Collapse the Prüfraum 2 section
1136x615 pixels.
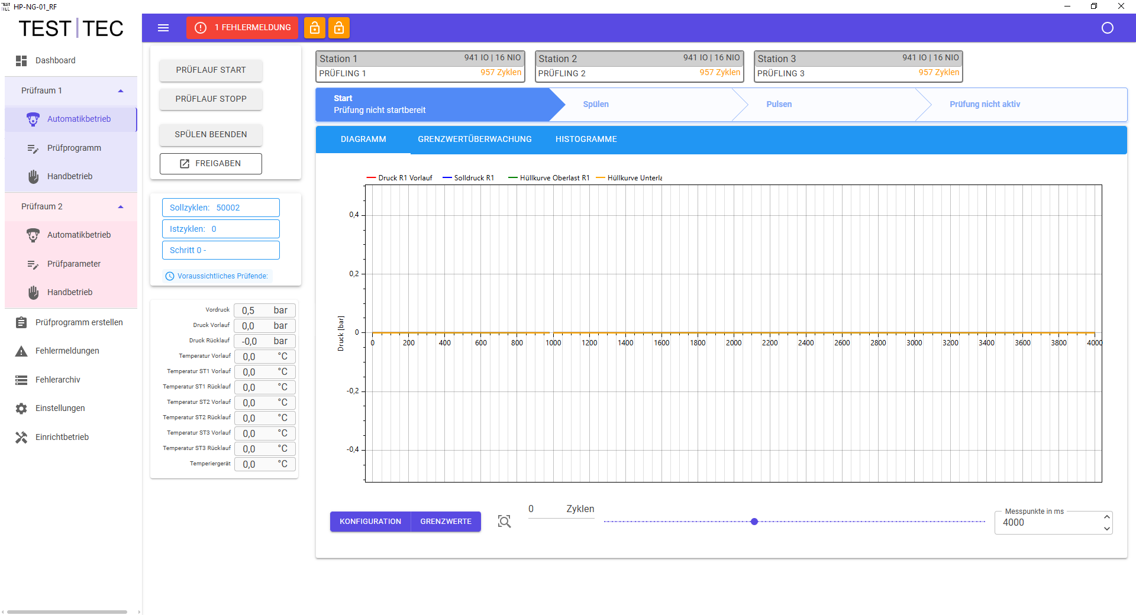tap(121, 206)
